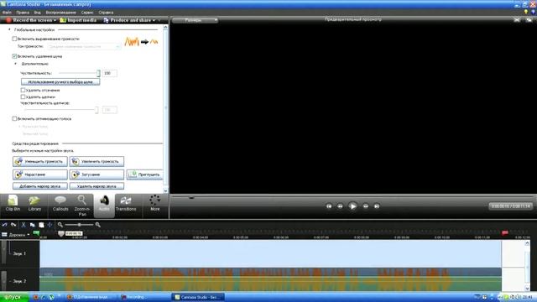The image size is (537, 302).
Task: Click the timeline zoom slider handle
Action: pos(79,225)
